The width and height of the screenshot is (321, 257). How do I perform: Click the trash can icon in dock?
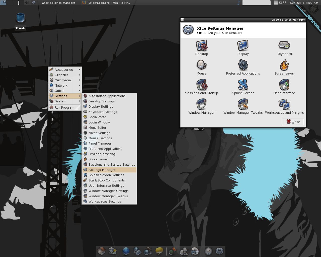click(x=113, y=251)
